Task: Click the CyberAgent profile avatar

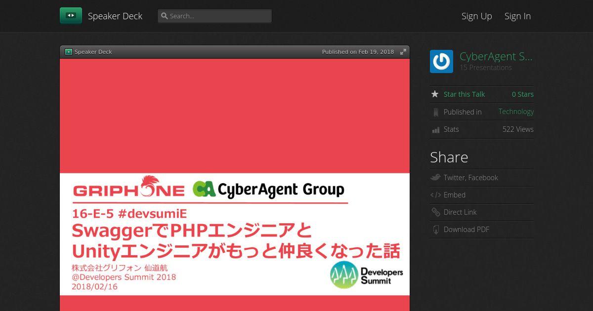Action: click(441, 61)
